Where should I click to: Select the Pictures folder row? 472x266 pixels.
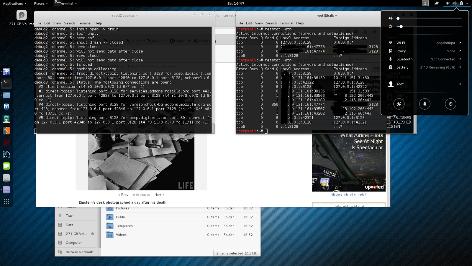click(181, 208)
